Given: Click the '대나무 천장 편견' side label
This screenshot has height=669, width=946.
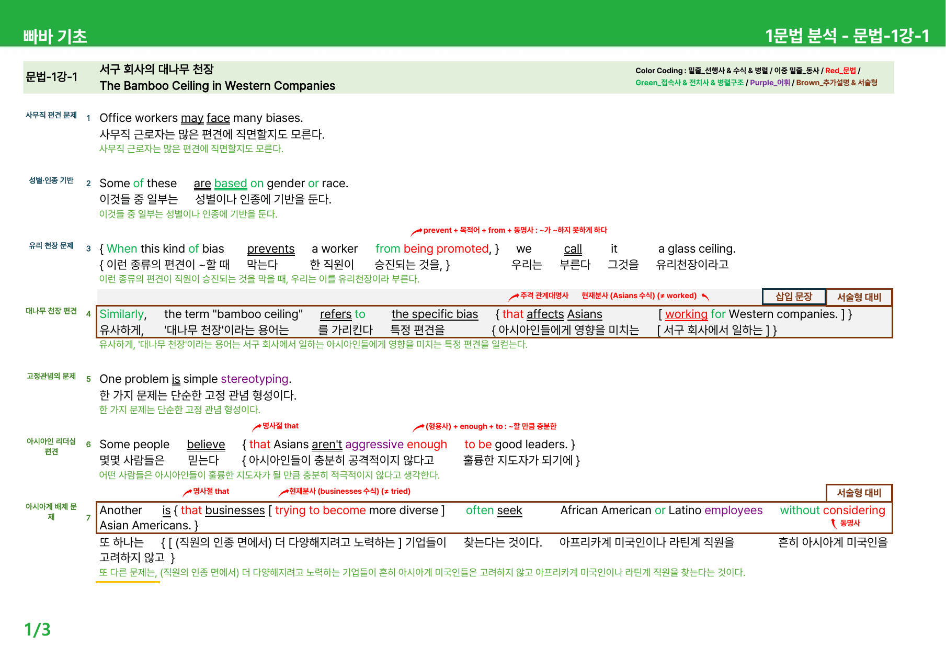Looking at the screenshot, I should click(x=51, y=311).
